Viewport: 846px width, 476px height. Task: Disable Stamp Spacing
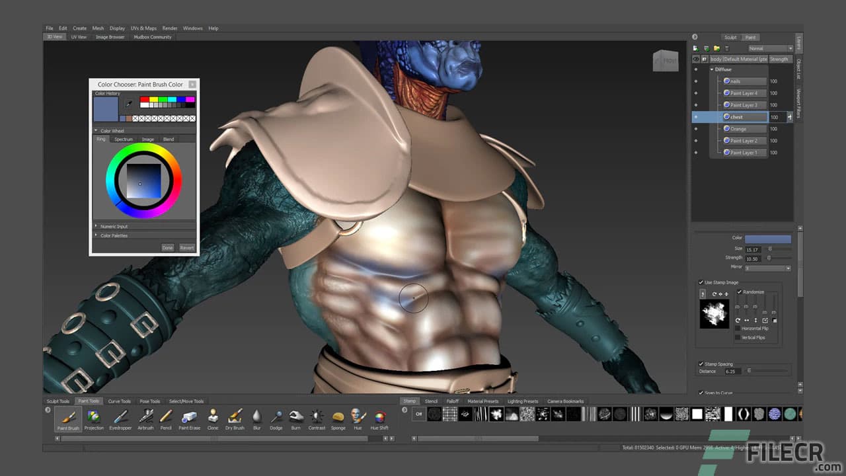point(701,364)
